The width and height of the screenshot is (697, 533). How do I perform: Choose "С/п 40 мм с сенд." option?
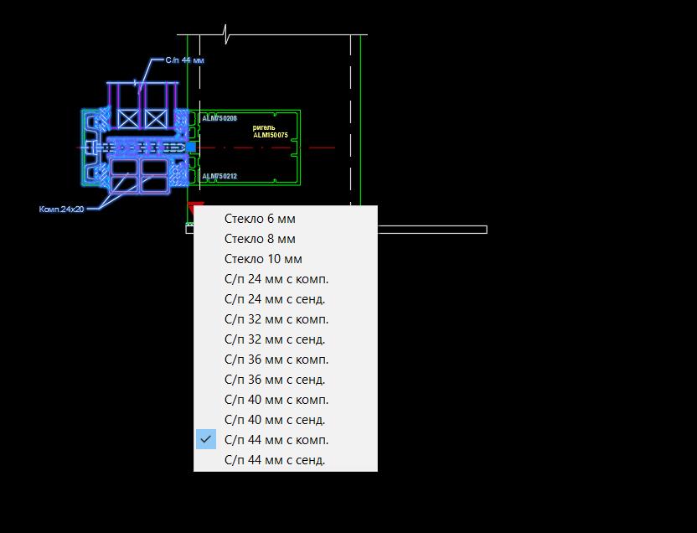275,420
